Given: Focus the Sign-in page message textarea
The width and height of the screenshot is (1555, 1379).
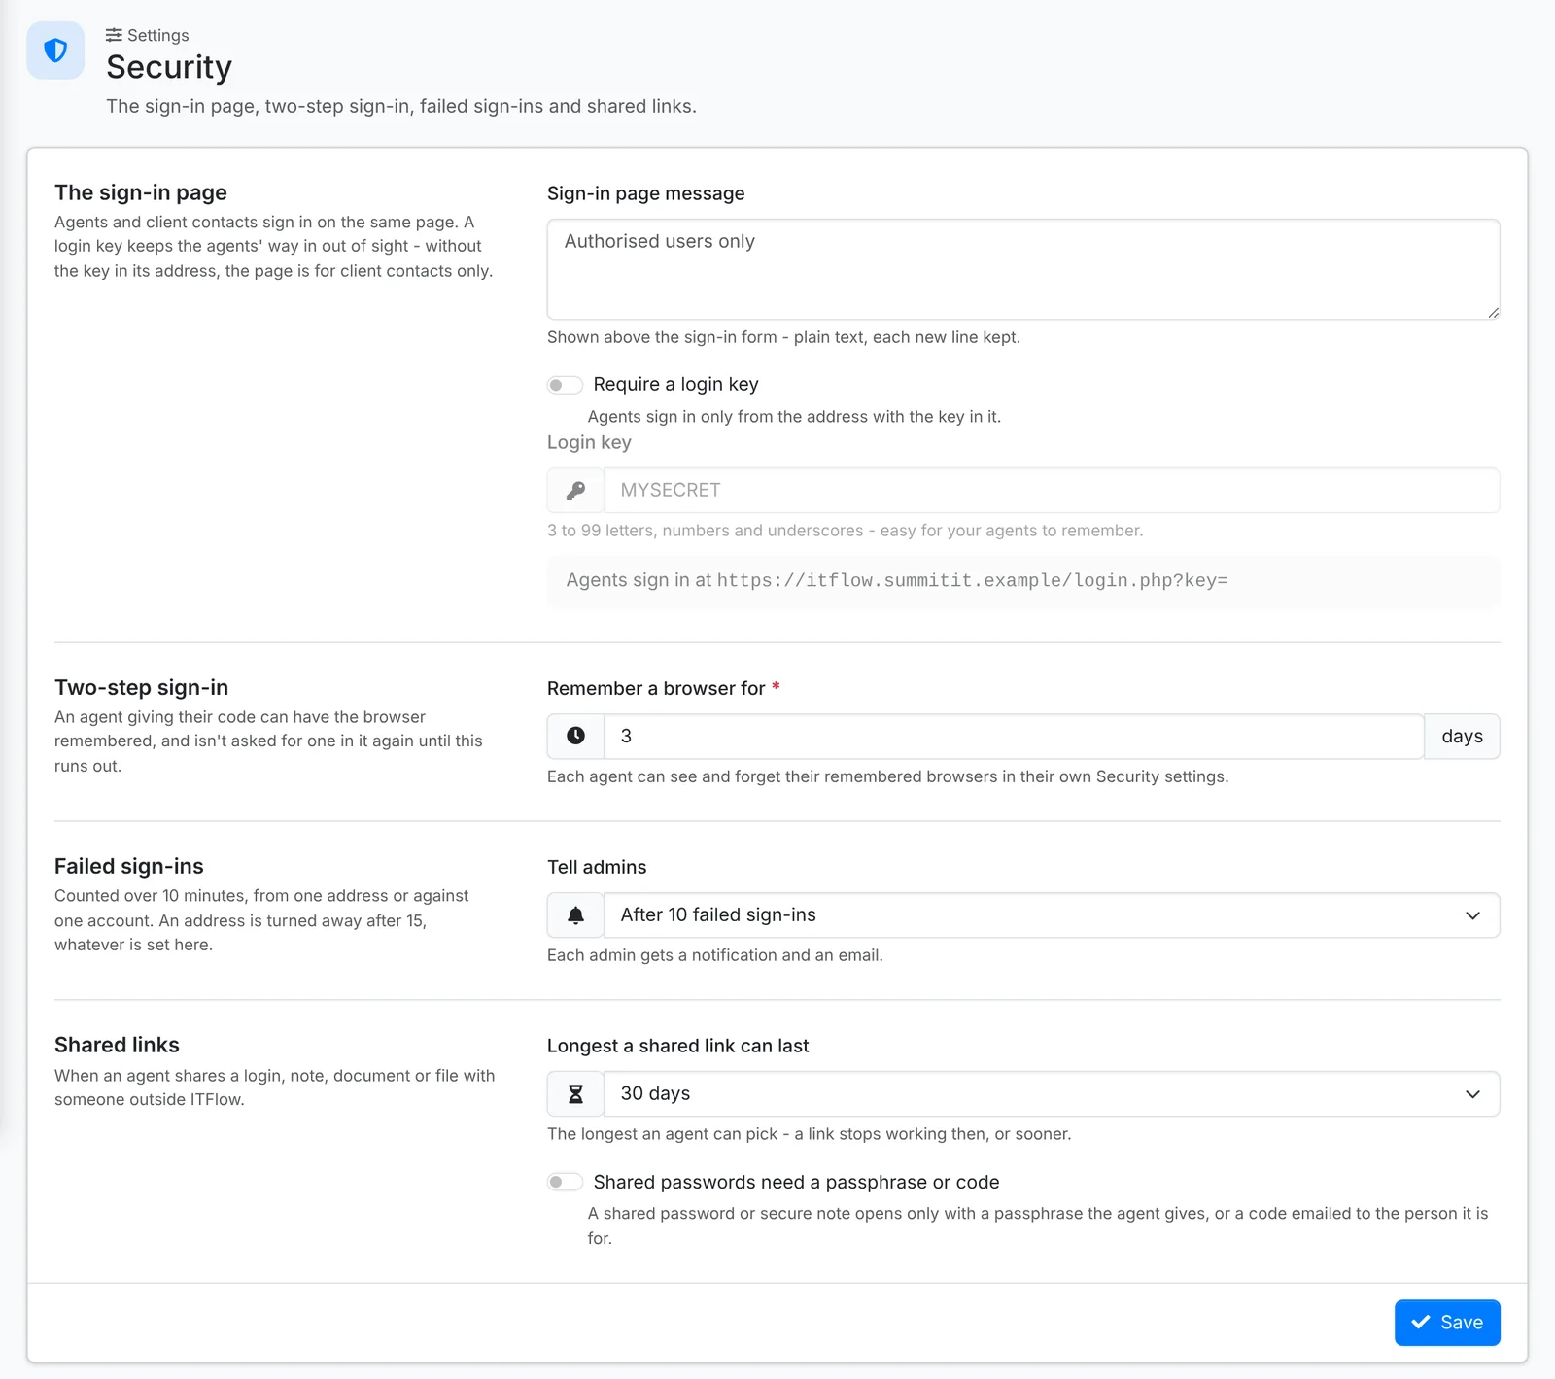Looking at the screenshot, I should (1023, 269).
